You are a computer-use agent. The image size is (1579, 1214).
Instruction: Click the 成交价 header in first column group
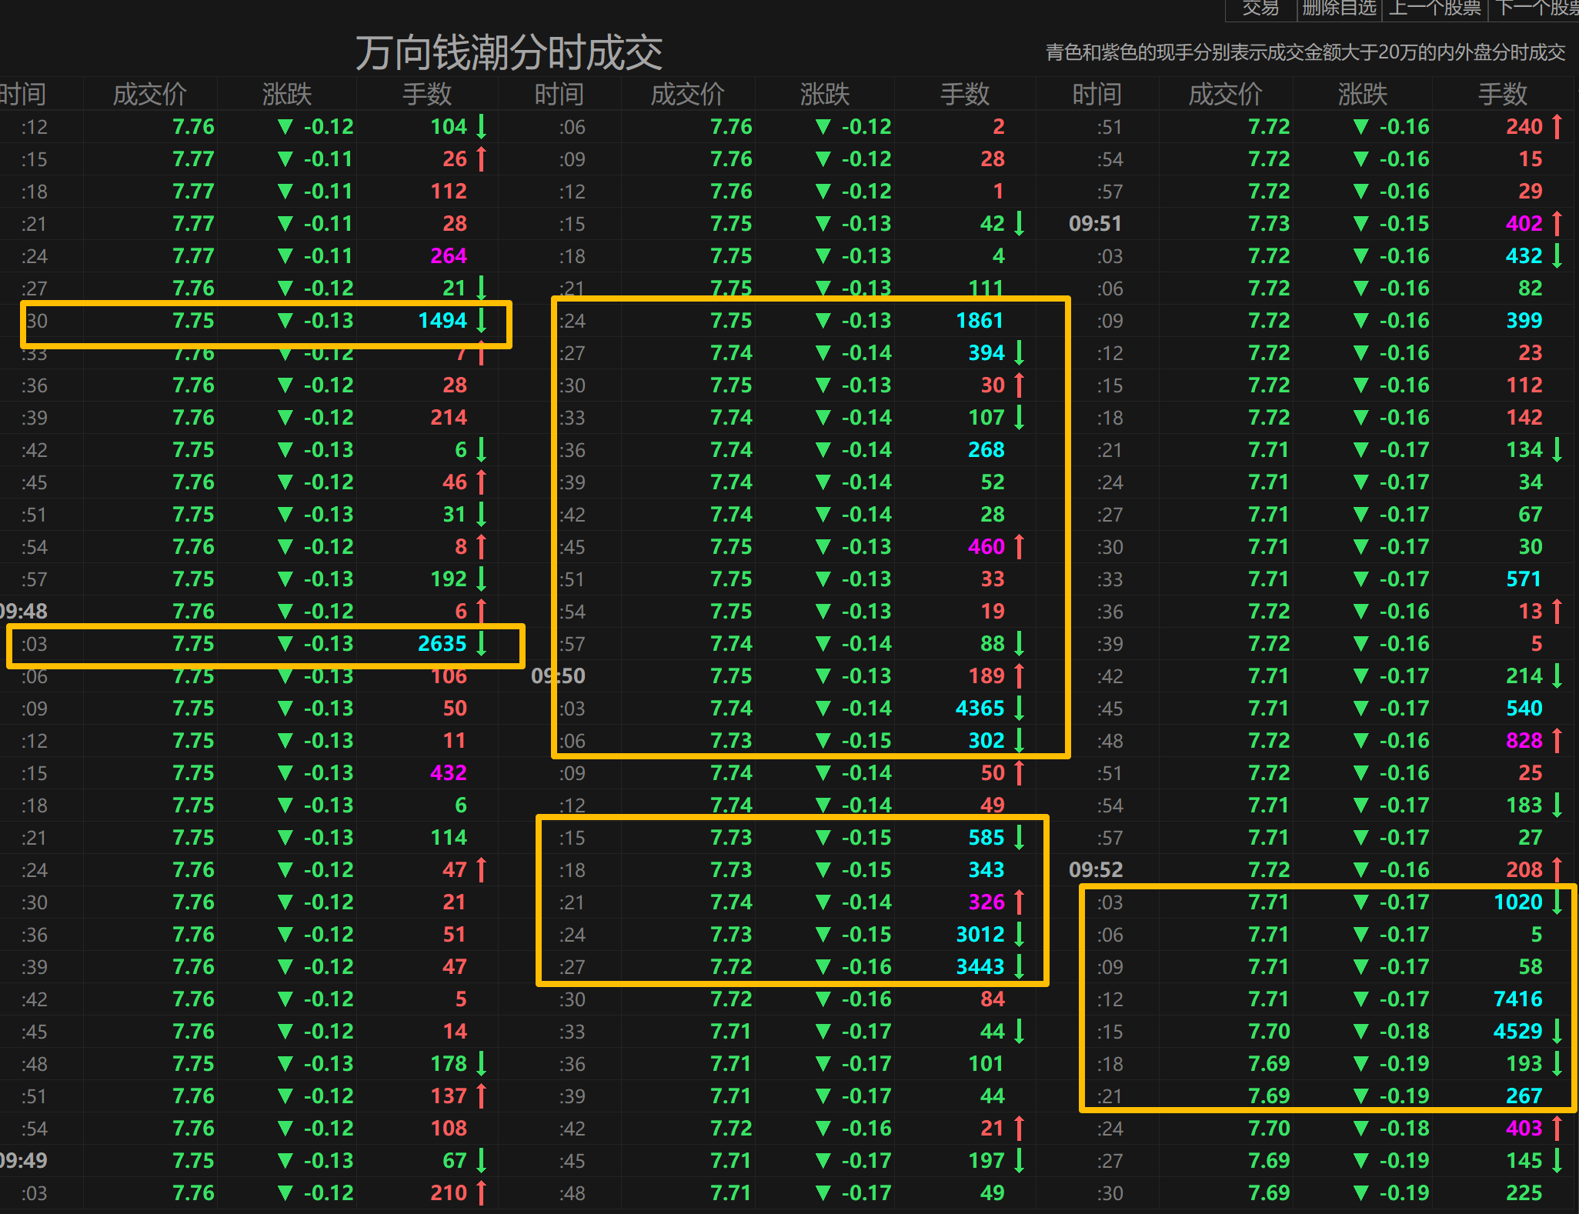149,94
